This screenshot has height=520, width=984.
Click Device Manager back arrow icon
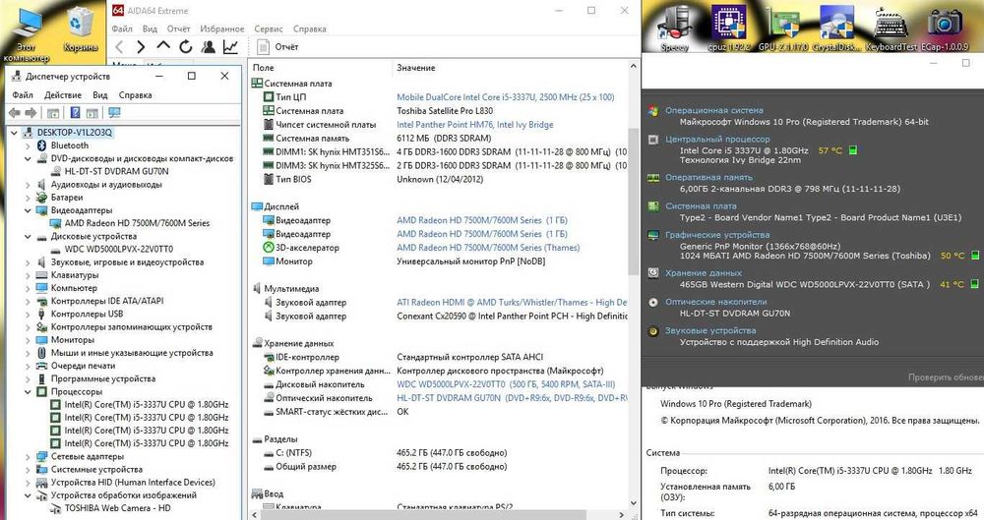coord(15,113)
